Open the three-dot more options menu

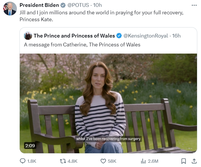point(194,5)
